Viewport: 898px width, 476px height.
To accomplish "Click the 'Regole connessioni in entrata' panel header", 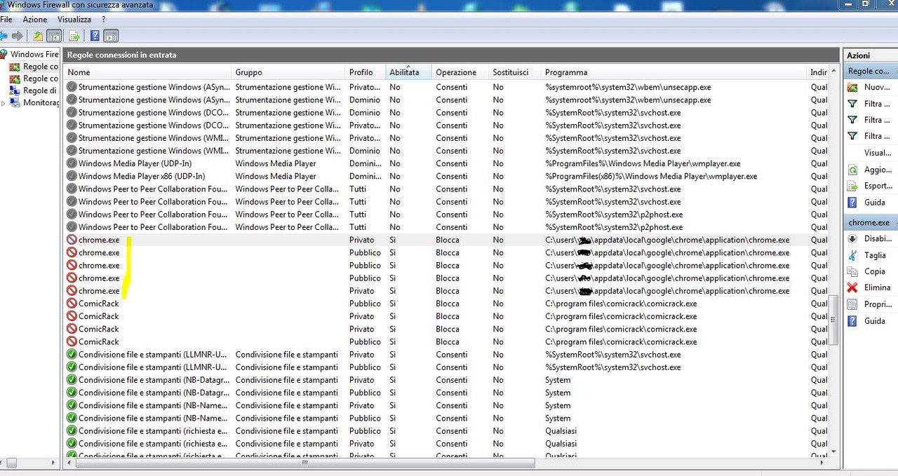I will (451, 55).
